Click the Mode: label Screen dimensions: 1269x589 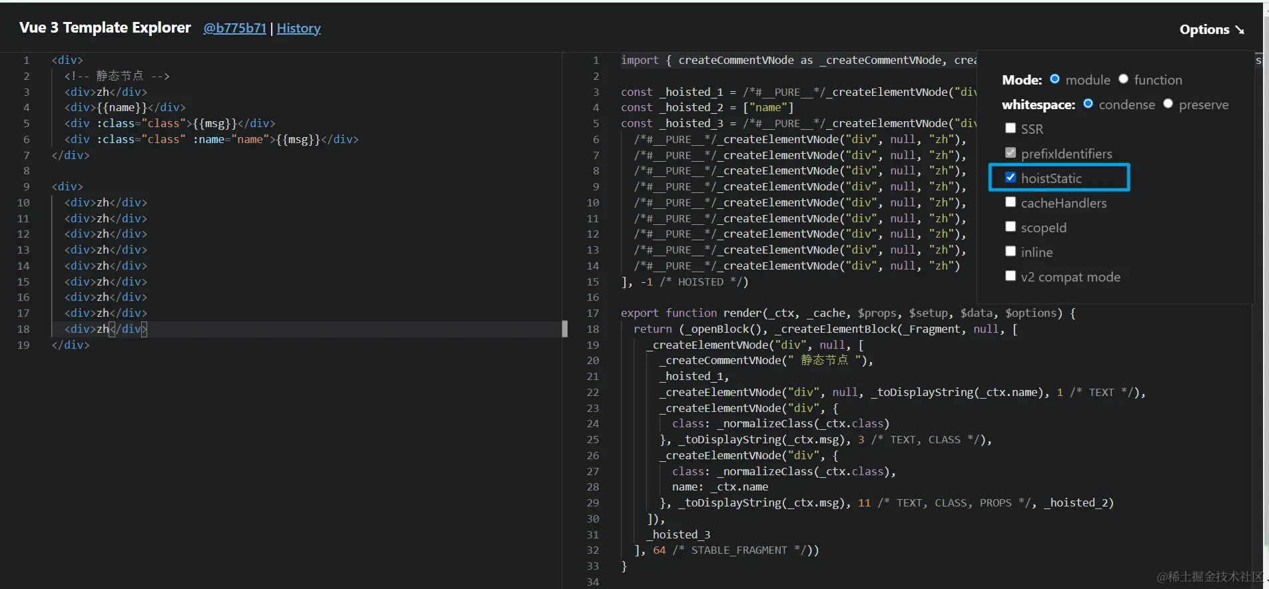click(x=1022, y=80)
